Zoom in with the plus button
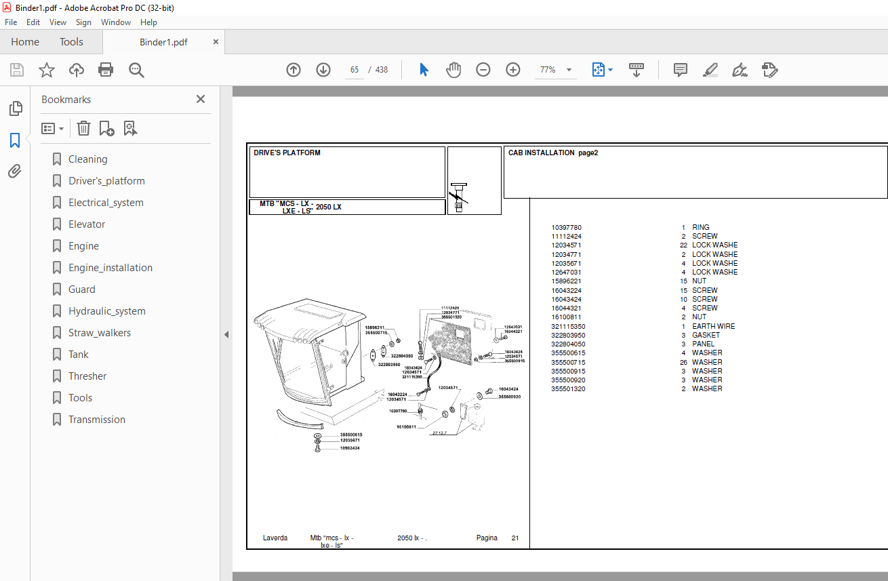The width and height of the screenshot is (888, 581). pyautogui.click(x=513, y=70)
